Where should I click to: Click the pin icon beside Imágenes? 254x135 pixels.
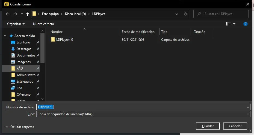(38, 62)
